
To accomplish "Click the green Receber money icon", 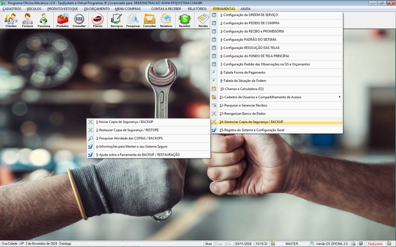I will coord(185,20).
